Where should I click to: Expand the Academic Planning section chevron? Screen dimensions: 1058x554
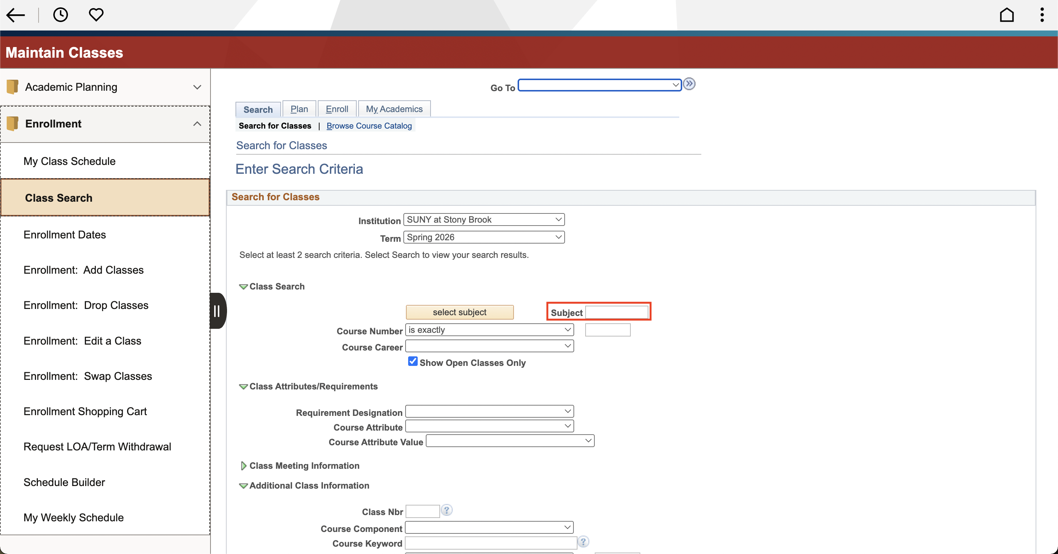[x=197, y=87]
